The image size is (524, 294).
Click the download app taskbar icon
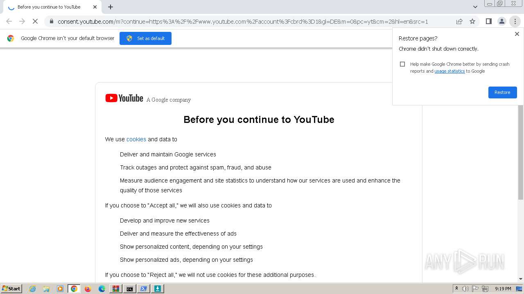[158, 289]
